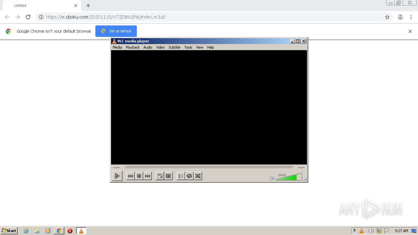Toggle VLC fullscreen video mode
Screen dimensions: 418x235
160,176
